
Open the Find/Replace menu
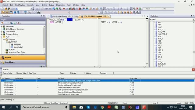click(x=20, y=5)
